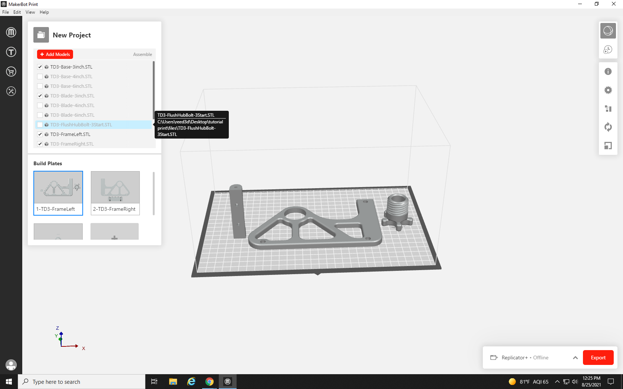Launch Internet Explorer from taskbar
The width and height of the screenshot is (623, 389).
click(191, 382)
